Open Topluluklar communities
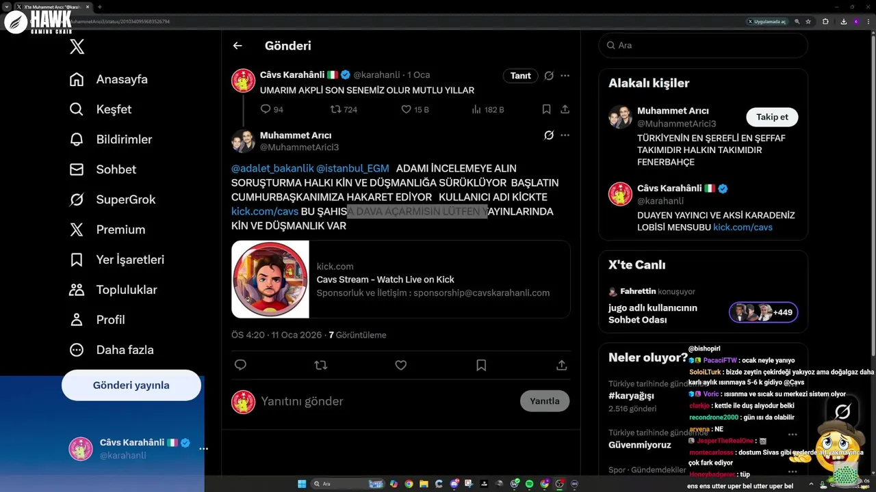Image resolution: width=876 pixels, height=492 pixels. click(x=113, y=290)
